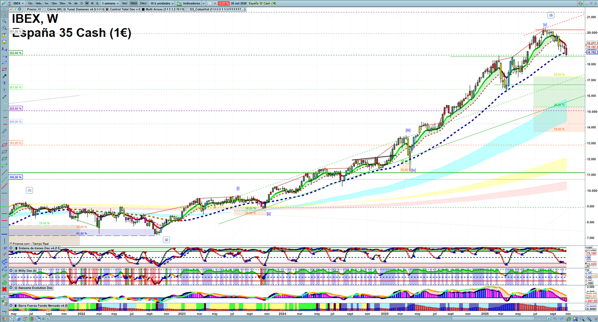Click the green Indicadores chart icon
The height and width of the screenshot is (322, 598).
tap(179, 3)
